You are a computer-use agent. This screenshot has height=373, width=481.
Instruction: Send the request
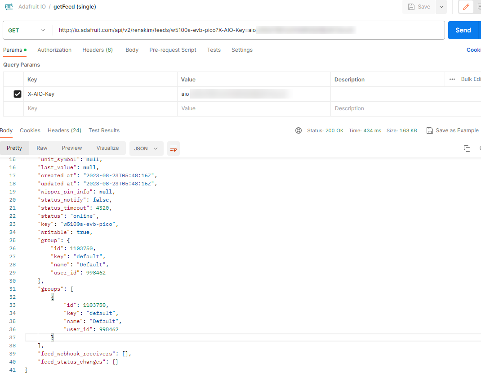(x=463, y=30)
